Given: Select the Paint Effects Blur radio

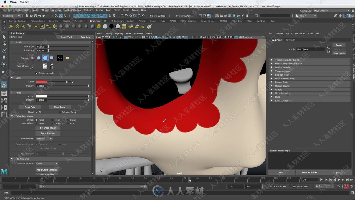Looking at the screenshot, I should coord(68,124).
